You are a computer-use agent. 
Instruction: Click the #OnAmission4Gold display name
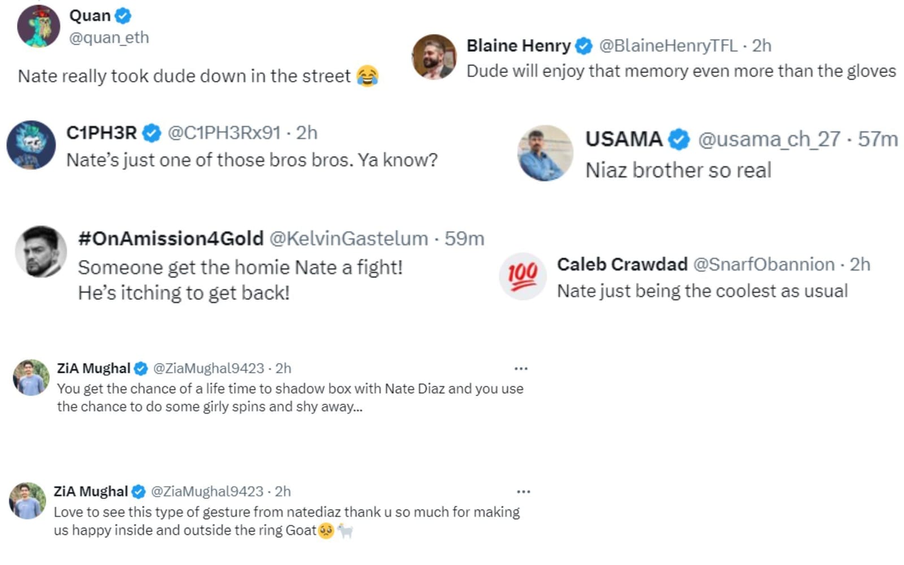[171, 238]
